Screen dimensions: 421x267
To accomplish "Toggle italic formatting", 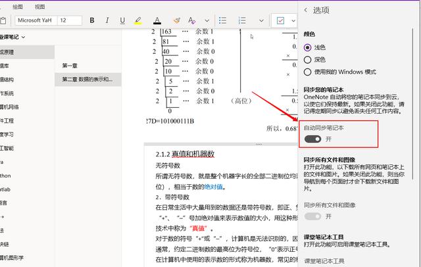I will click(x=107, y=20).
